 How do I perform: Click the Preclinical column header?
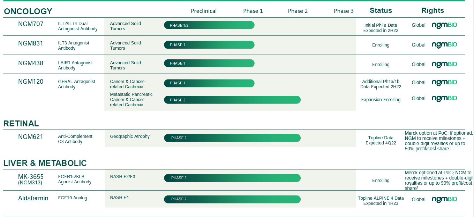coord(204,11)
